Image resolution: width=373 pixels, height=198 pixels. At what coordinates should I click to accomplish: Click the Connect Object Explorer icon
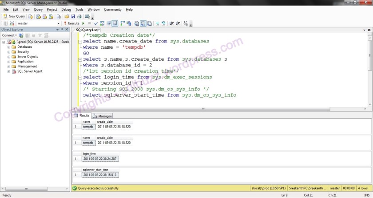(21, 35)
